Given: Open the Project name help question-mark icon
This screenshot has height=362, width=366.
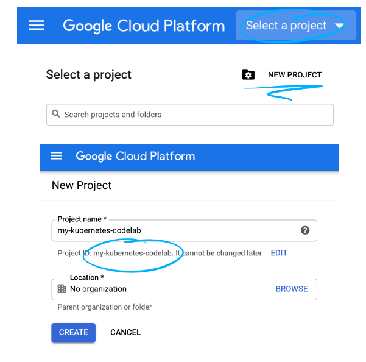Looking at the screenshot, I should coord(305,230).
